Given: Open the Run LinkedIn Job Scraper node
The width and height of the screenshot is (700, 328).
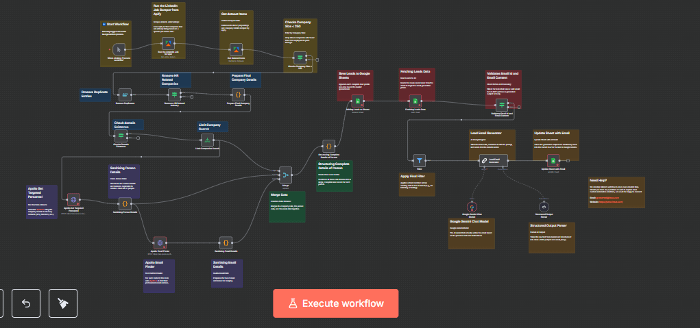Looking at the screenshot, I should coord(169,46).
